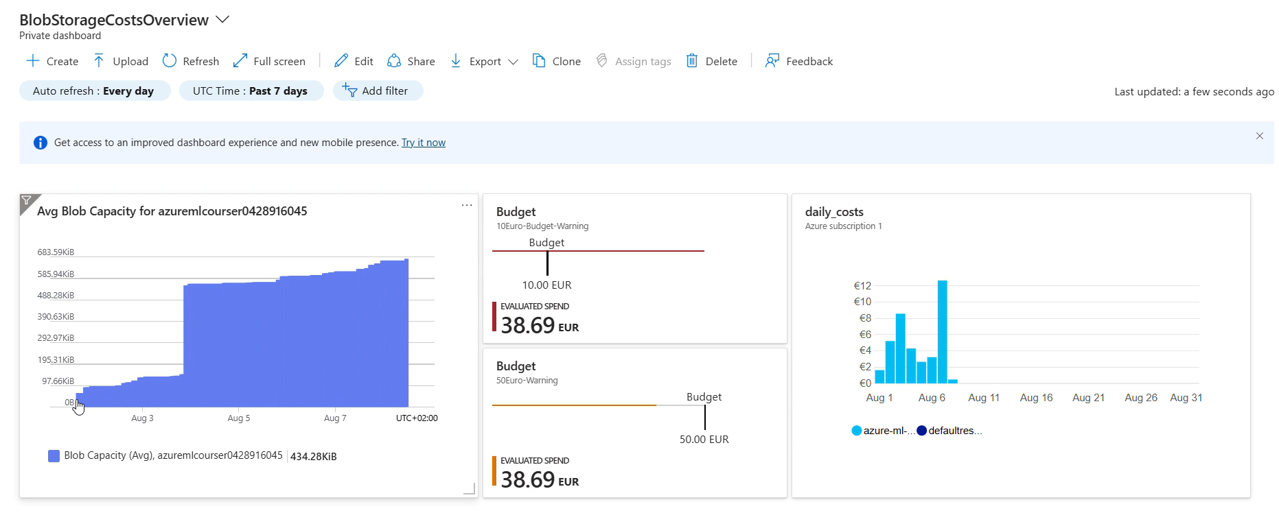Viewport: 1279px width, 513px height.
Task: Open the UTC Time: Past 7 days selector
Action: pyautogui.click(x=251, y=91)
